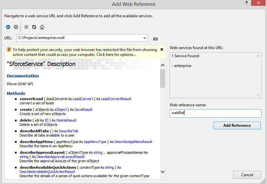Go to the home page icon
267x184 pixels.
click(x=42, y=27)
